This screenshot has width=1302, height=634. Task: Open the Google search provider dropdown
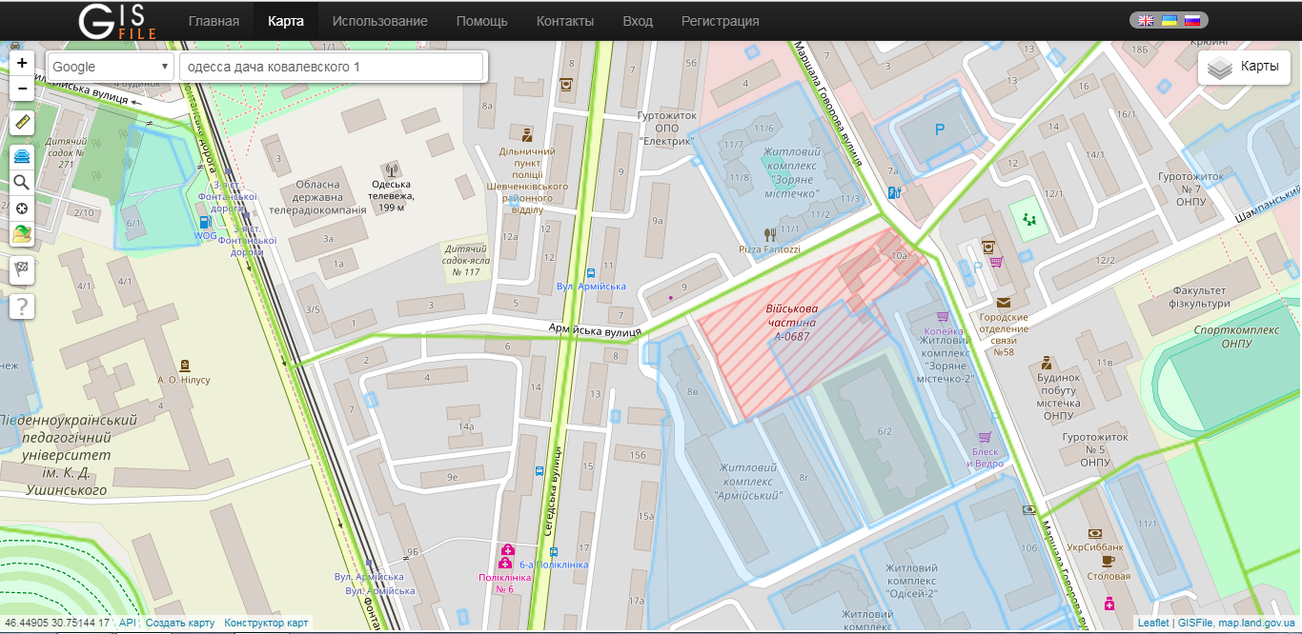[x=110, y=67]
